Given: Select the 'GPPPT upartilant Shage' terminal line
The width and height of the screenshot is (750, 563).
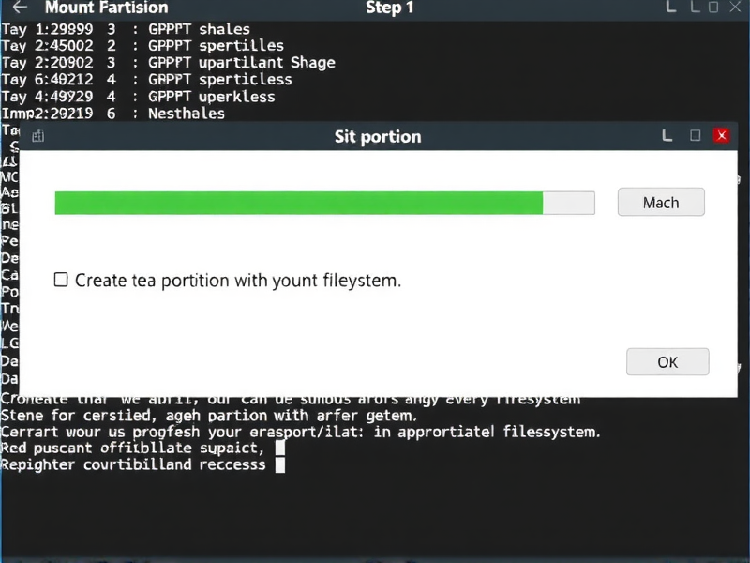Looking at the screenshot, I should click(241, 63).
